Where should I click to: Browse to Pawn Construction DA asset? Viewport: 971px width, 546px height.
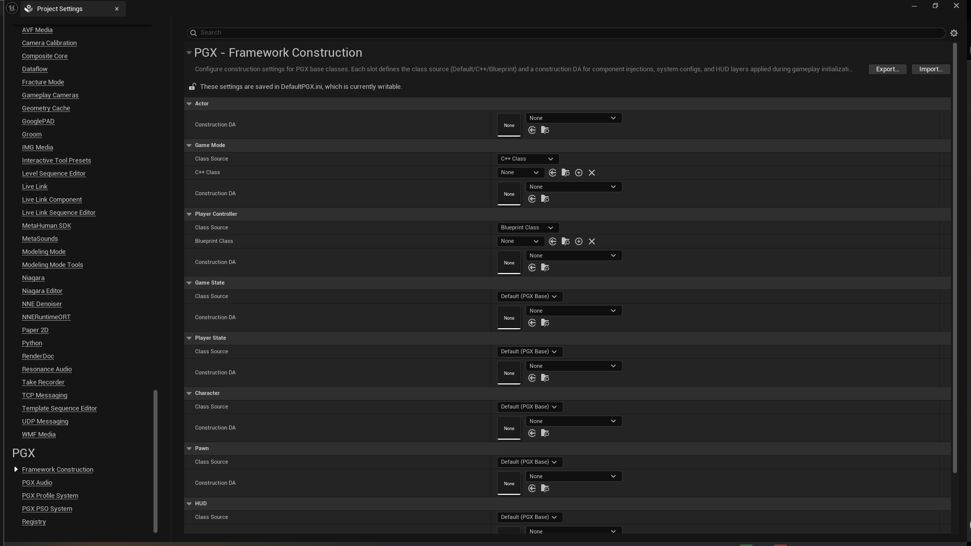tap(545, 489)
